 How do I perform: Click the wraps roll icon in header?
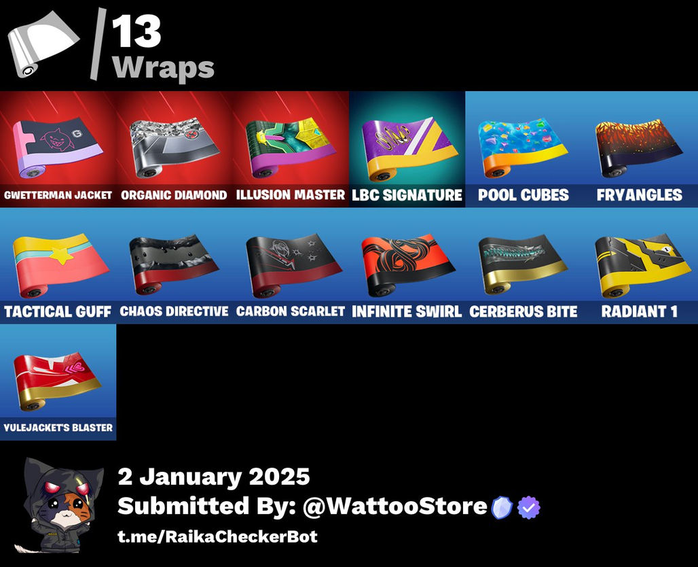point(43,44)
